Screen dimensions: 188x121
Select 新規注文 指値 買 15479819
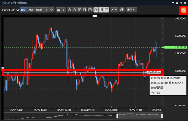pos(165,78)
